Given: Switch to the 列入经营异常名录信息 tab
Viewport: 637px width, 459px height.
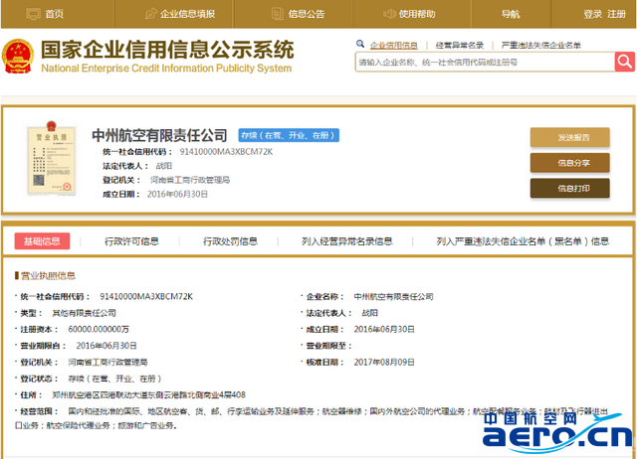Looking at the screenshot, I should (x=347, y=241).
